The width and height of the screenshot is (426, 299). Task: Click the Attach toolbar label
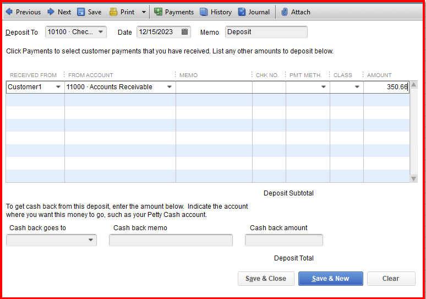click(301, 12)
